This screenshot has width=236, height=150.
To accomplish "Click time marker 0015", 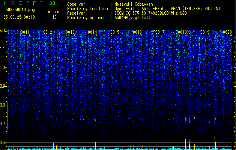I will (115, 32).
